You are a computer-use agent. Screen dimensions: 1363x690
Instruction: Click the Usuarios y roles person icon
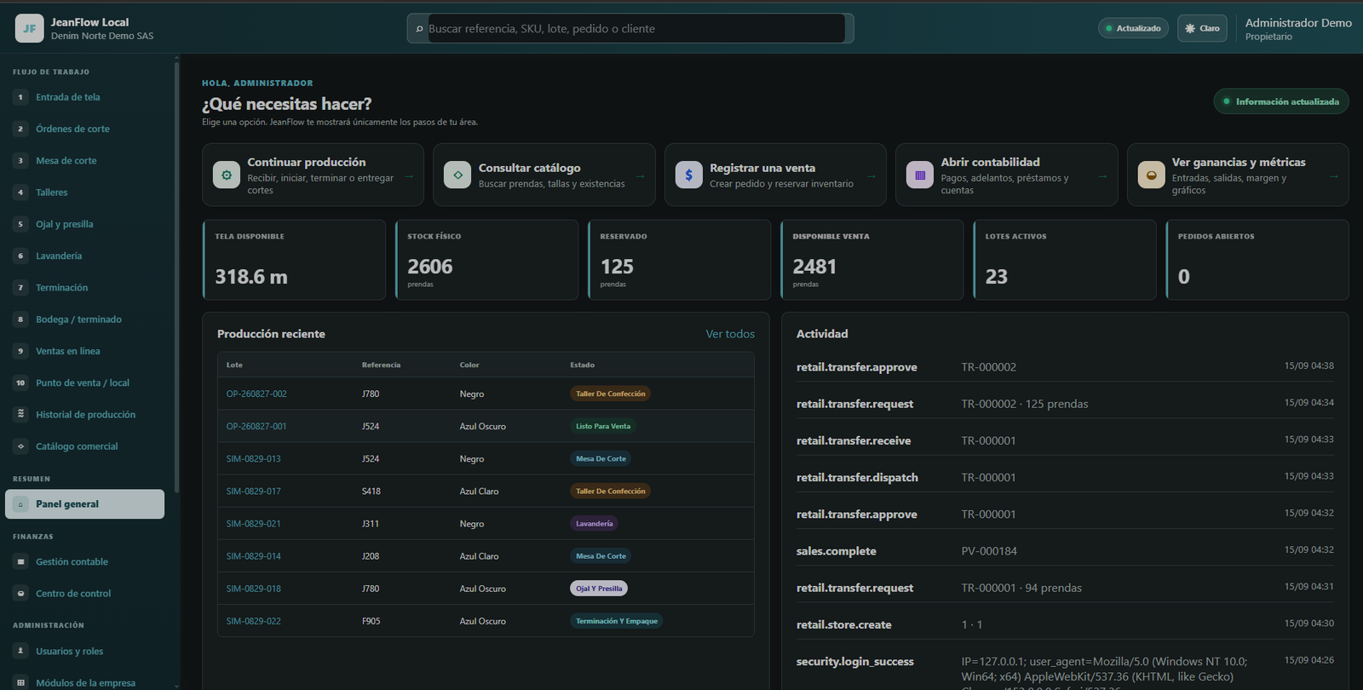[21, 651]
